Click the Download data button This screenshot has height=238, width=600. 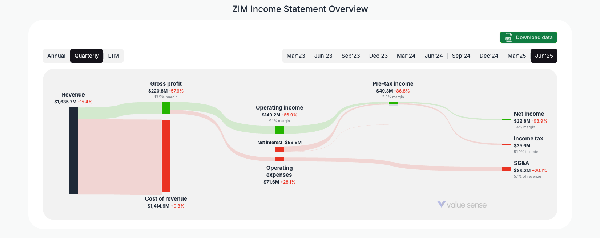tap(528, 37)
